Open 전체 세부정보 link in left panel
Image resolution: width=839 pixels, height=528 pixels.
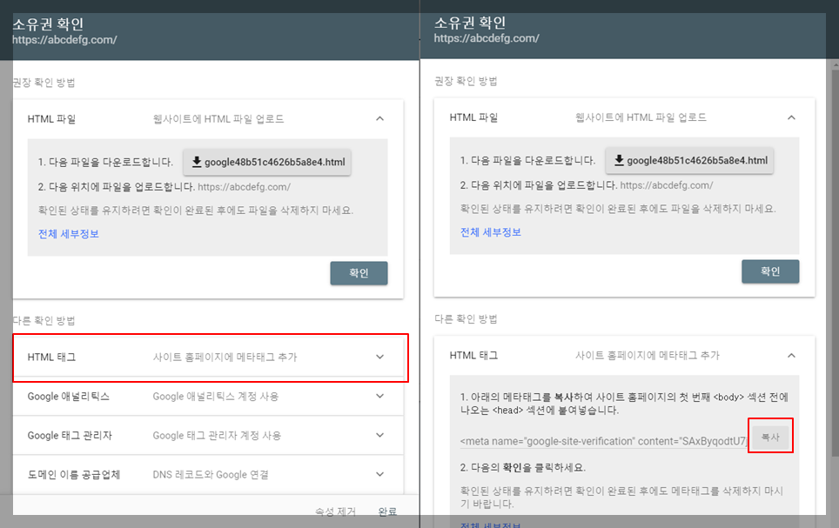pos(68,233)
